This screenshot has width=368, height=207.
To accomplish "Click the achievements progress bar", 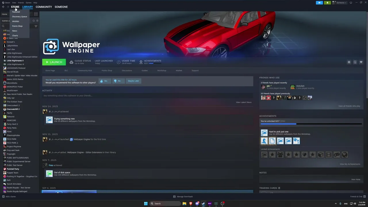I will pyautogui.click(x=311, y=124).
